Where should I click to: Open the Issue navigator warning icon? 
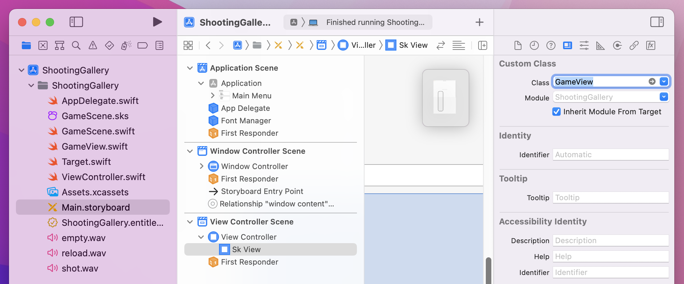click(x=93, y=45)
